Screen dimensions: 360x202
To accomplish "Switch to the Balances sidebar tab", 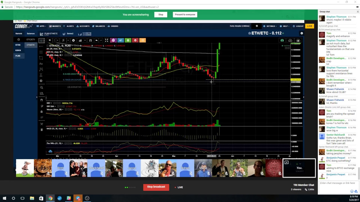I will click(x=31, y=33).
